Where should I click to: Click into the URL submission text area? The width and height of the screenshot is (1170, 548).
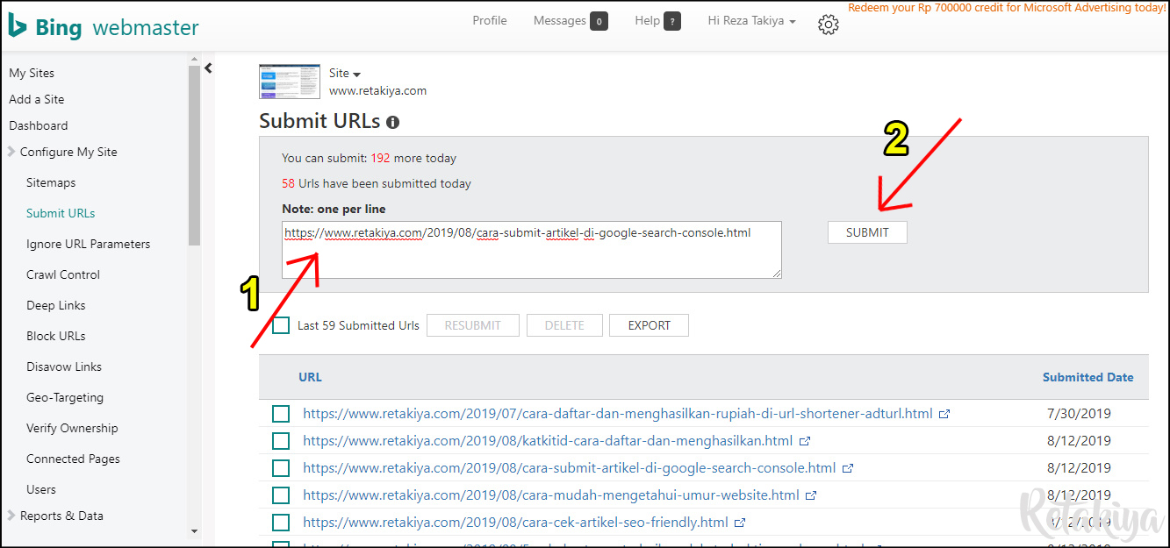(x=532, y=250)
